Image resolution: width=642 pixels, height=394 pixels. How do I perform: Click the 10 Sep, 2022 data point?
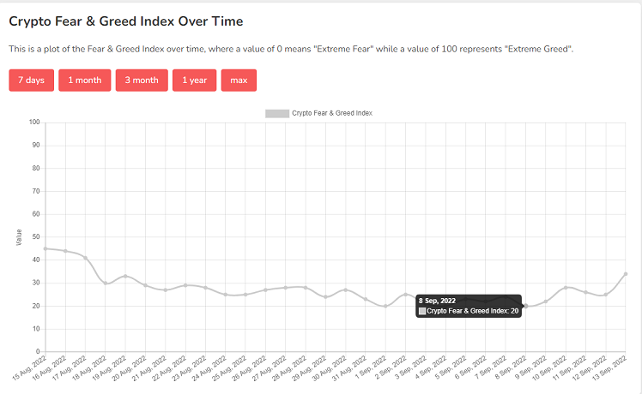coord(566,287)
